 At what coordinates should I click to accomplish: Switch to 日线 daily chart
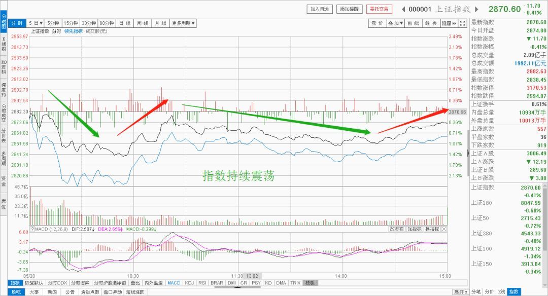125,23
